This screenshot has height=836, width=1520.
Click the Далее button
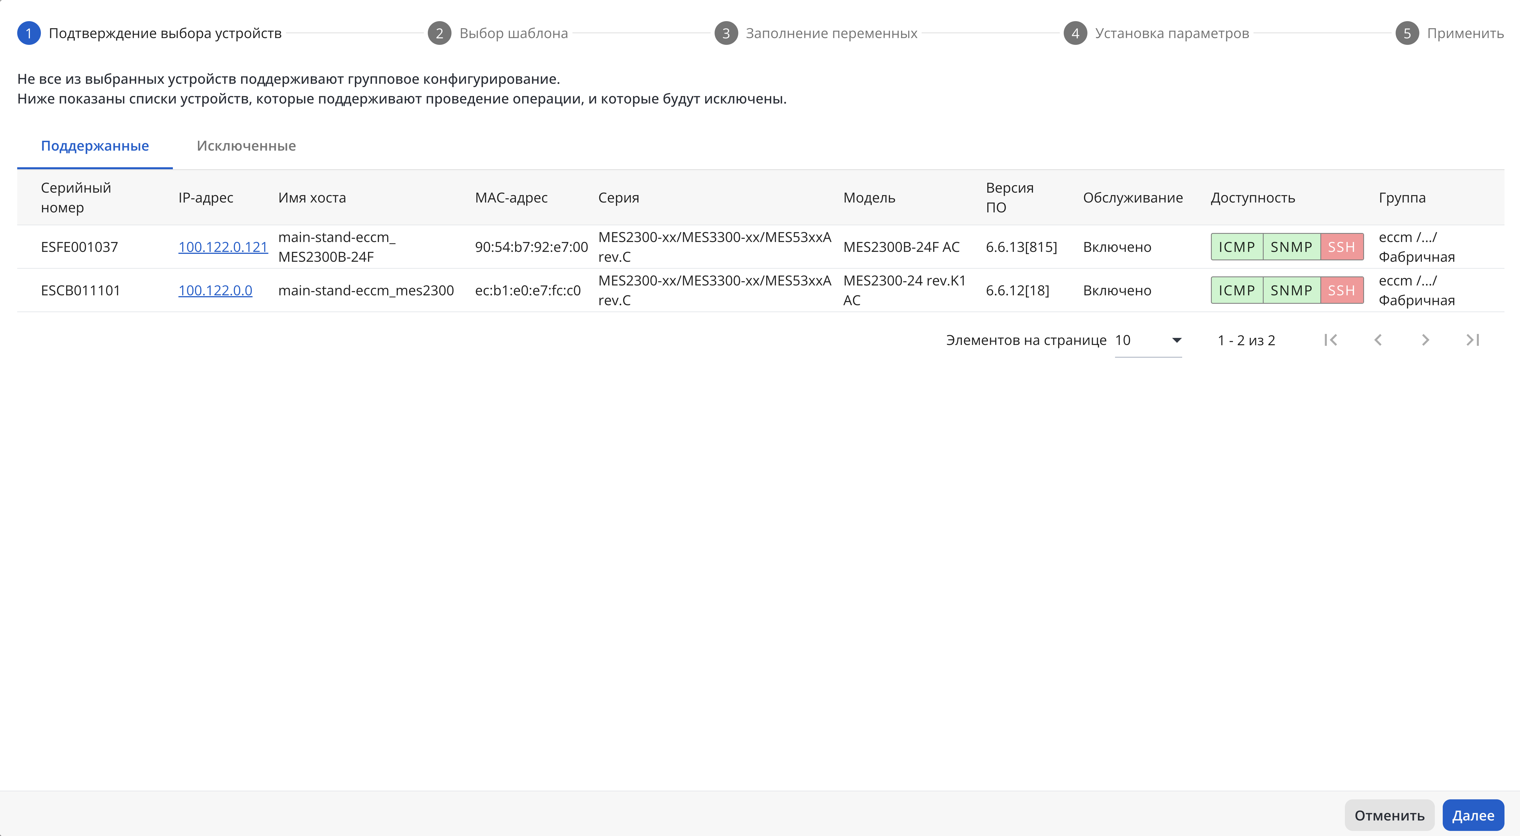pos(1473,815)
